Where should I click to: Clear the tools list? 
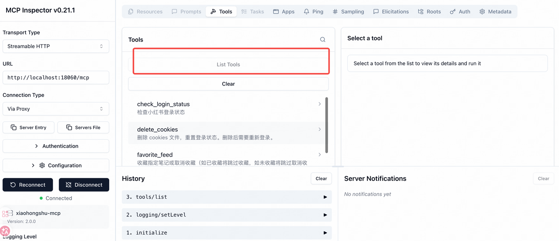point(228,84)
